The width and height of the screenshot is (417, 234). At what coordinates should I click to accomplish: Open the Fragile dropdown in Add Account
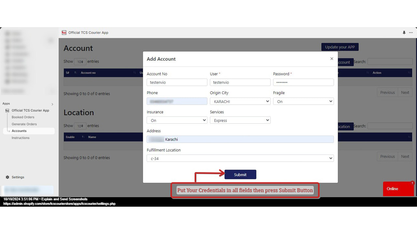click(303, 101)
